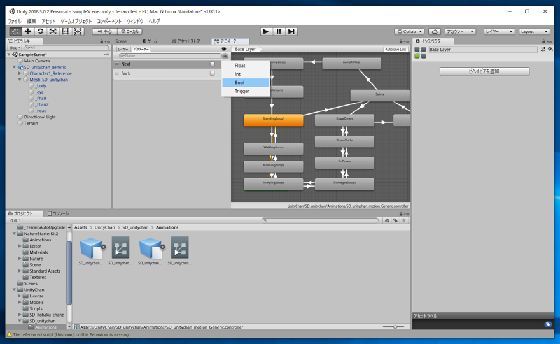Select the Rect transform tool
Screen dimensions: 560x344
[x=66, y=31]
